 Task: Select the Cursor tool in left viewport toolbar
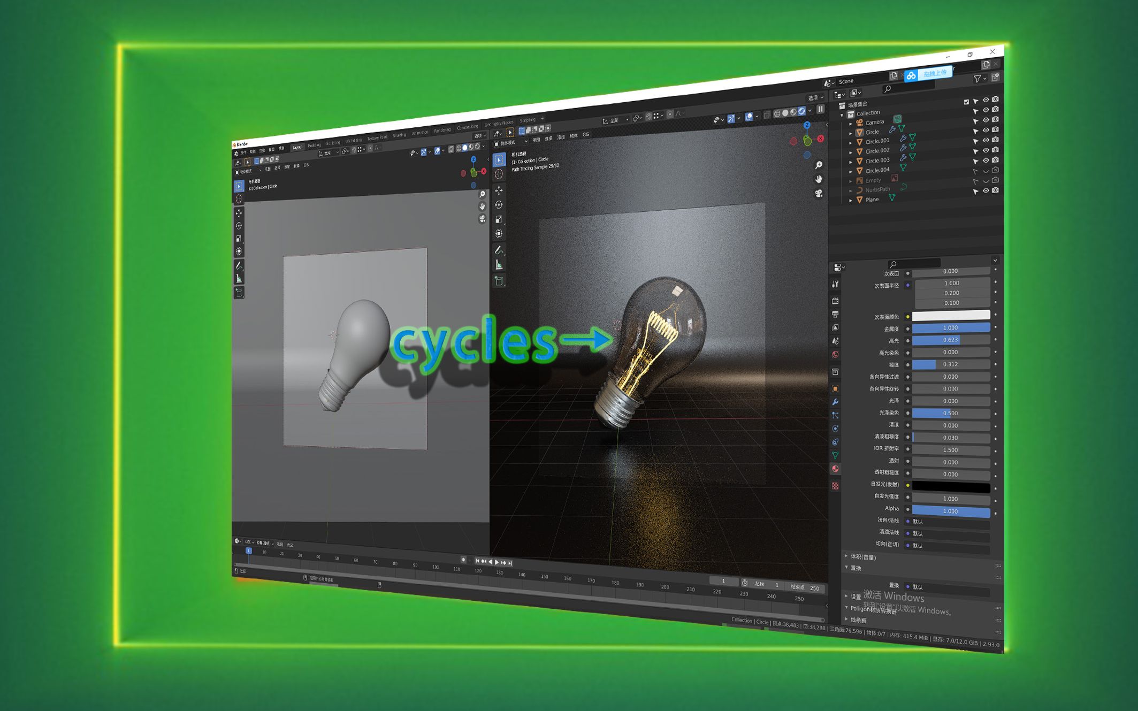(x=239, y=199)
